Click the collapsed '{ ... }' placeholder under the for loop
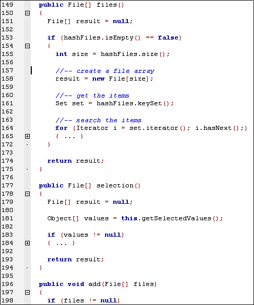Screen dimensions: 254x305 [x=69, y=137]
